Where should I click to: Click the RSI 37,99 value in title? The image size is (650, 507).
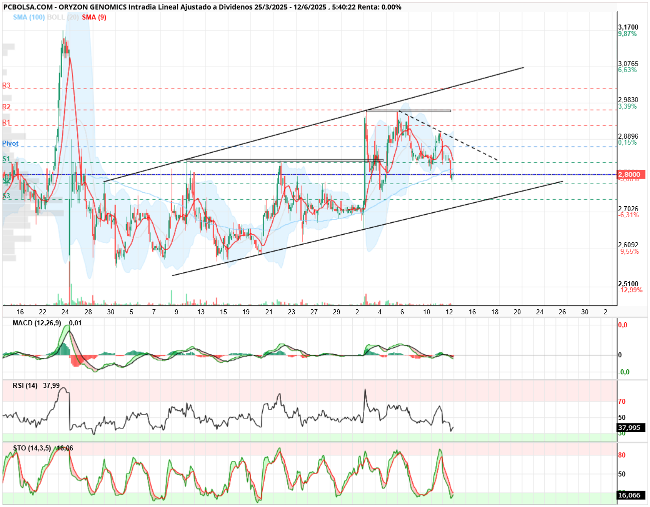(x=52, y=386)
